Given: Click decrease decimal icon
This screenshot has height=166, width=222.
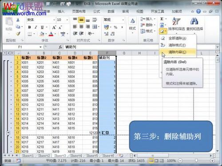Looking at the screenshot, I should (x=112, y=34).
